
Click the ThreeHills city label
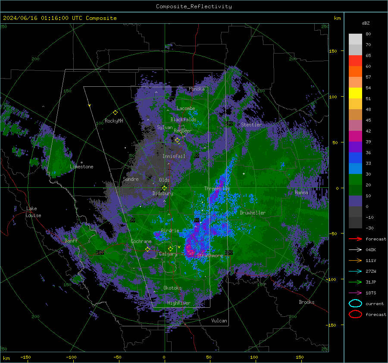click(217, 189)
